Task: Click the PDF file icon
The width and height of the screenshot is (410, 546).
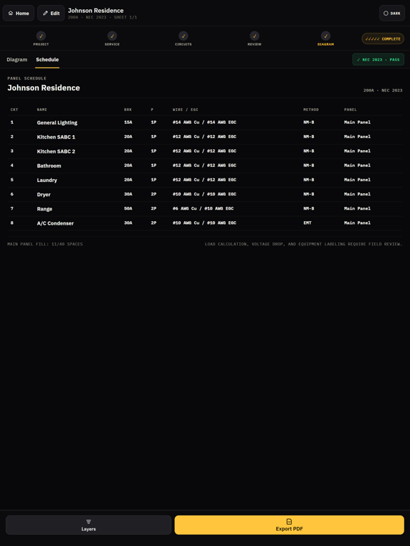Action: (x=289, y=521)
